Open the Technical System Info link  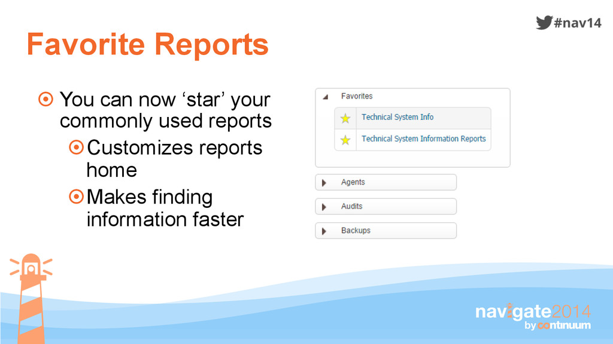[397, 117]
